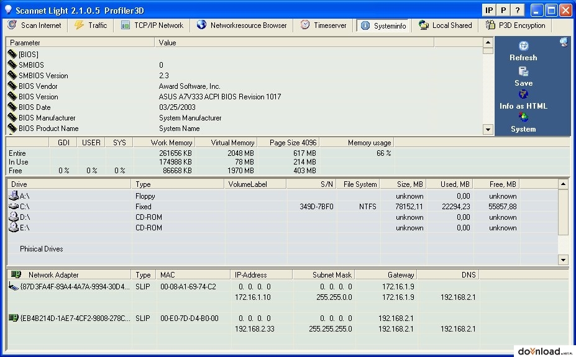This screenshot has width=576, height=357.
Task: Click the chip icon beside SMBIOS Version
Action: coord(12,75)
